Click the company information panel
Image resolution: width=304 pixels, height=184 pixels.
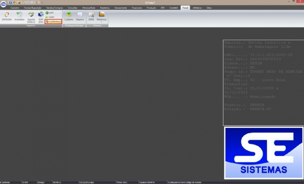(263, 83)
